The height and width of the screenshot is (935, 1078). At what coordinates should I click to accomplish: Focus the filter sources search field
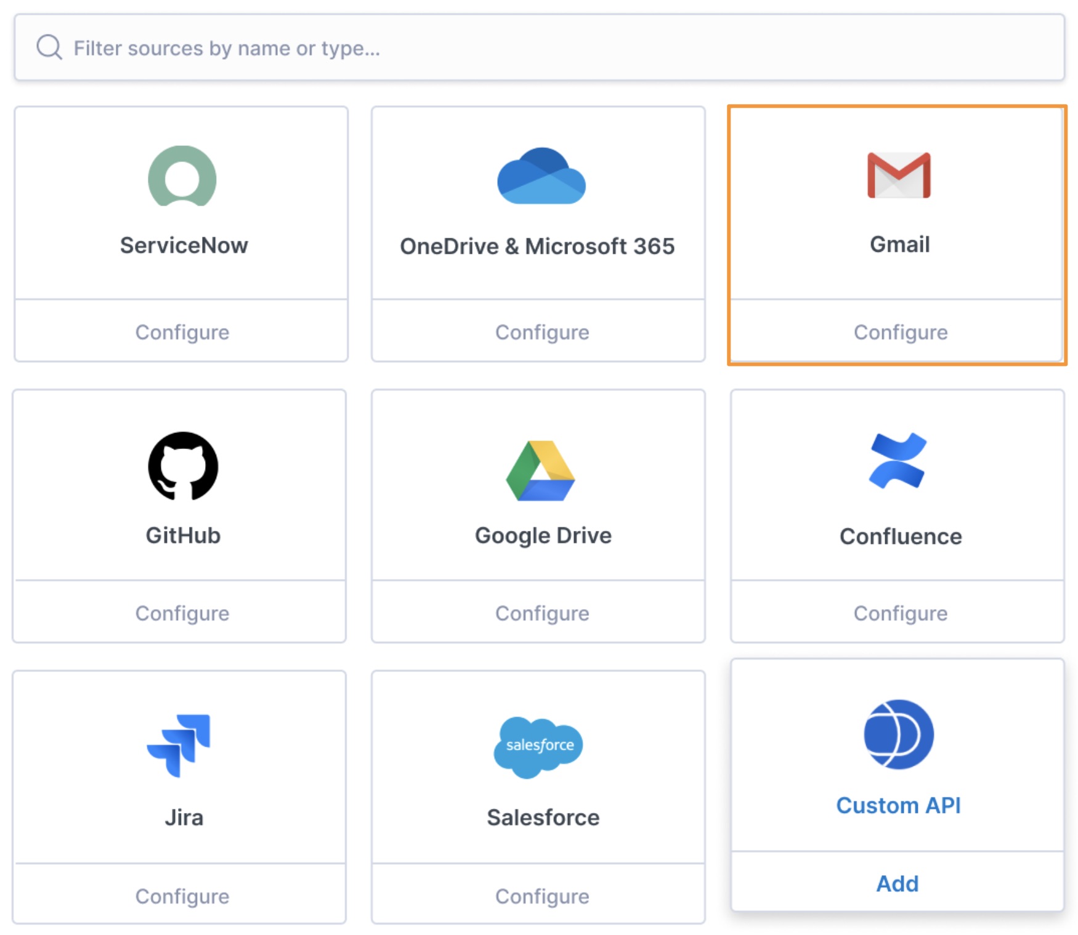(x=540, y=47)
